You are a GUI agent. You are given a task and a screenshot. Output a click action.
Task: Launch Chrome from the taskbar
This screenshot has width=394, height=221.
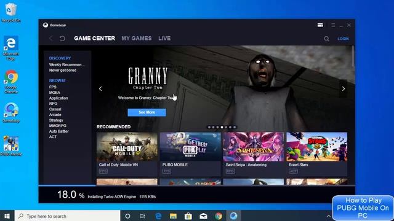pyautogui.click(x=219, y=216)
